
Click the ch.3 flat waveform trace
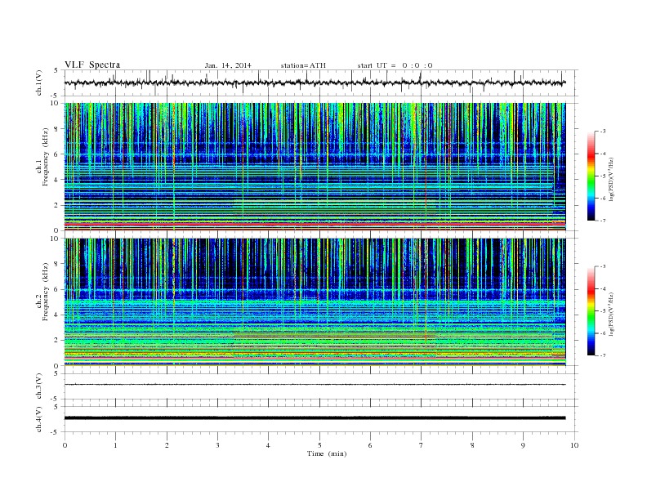[315, 385]
